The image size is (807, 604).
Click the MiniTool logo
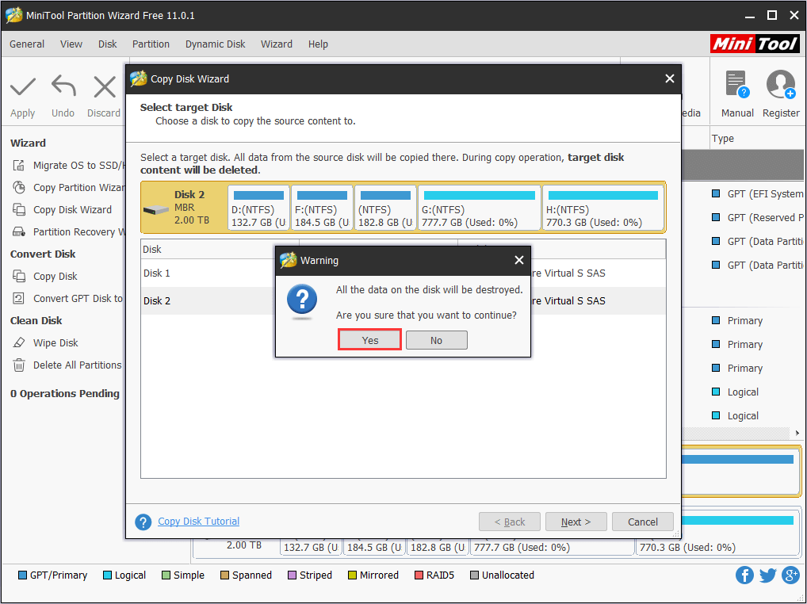click(755, 44)
